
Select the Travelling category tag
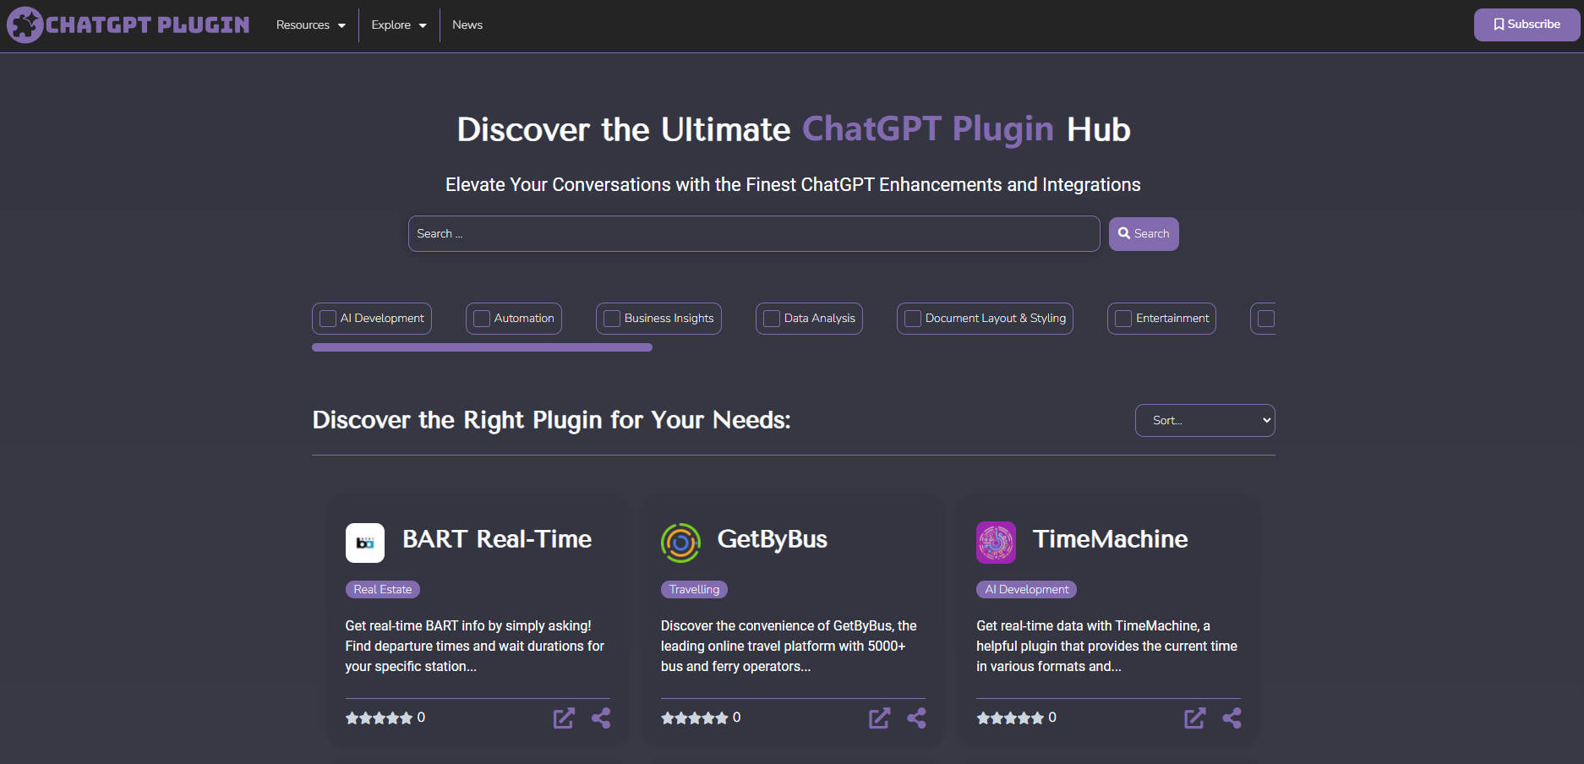coord(694,589)
